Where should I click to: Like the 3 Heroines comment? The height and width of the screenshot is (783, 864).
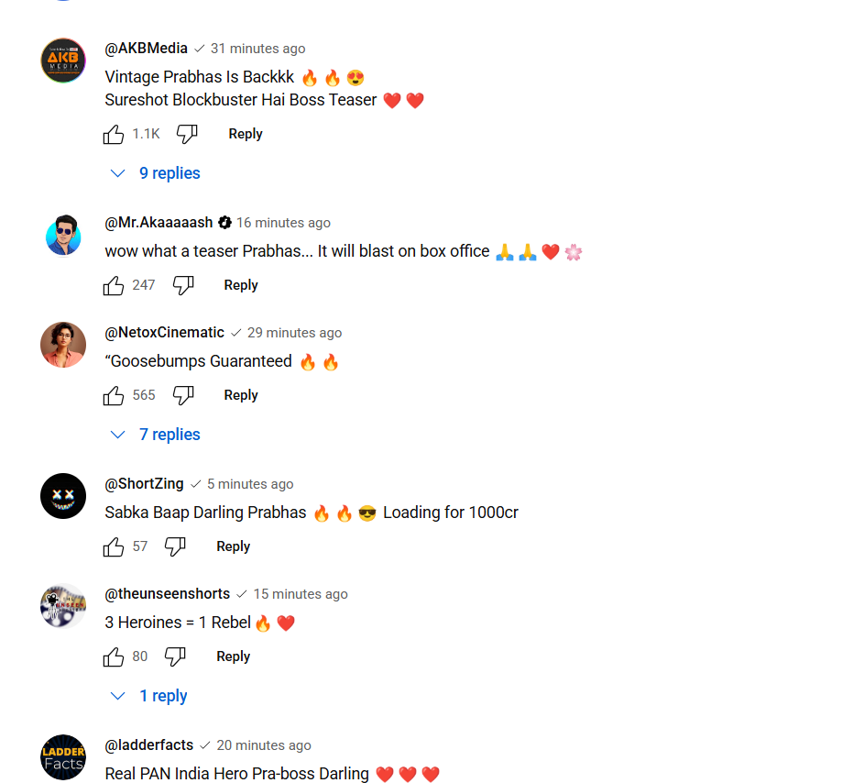(x=114, y=656)
